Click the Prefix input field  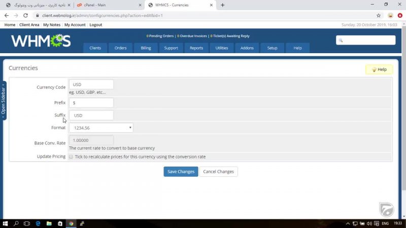91,103
